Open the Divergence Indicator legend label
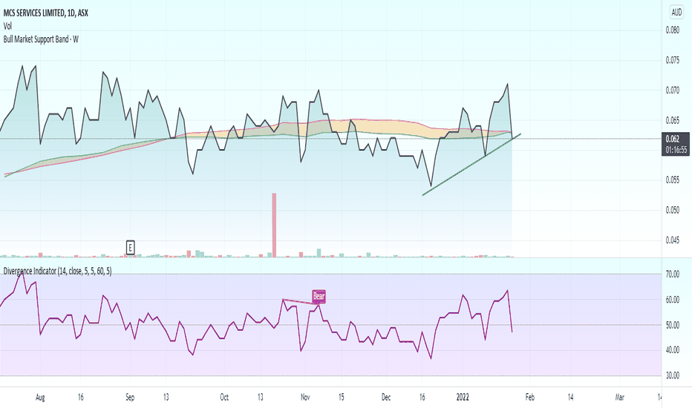This screenshot has width=692, height=408. [x=57, y=271]
